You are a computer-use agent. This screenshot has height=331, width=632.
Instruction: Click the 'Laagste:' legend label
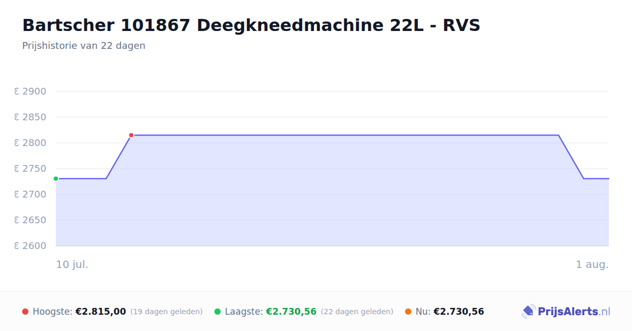(244, 312)
